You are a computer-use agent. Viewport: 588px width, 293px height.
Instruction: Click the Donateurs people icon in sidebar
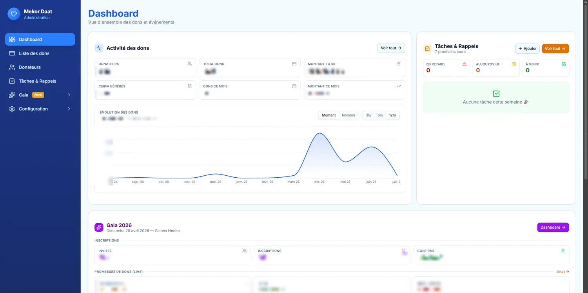coord(12,67)
